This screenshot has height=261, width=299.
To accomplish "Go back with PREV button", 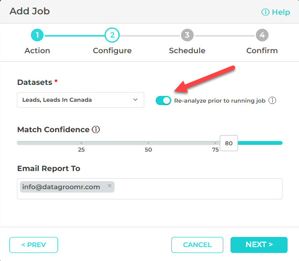I will [33, 245].
